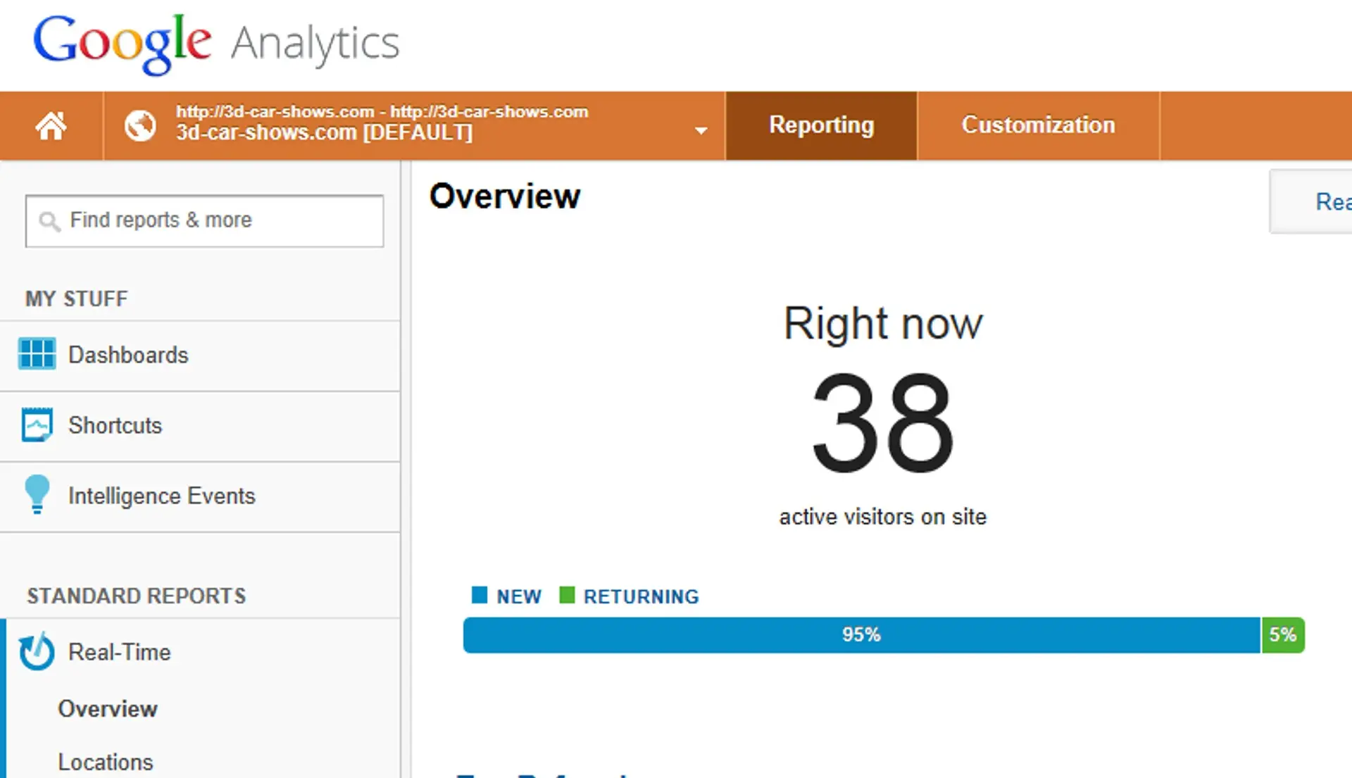Click the STANDARD REPORTS section header

(137, 596)
